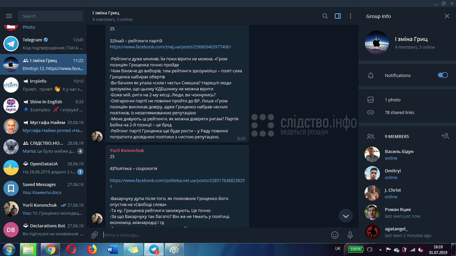Open Dmitryi in the members list
Viewport: 456px width, 256px height.
407,174
